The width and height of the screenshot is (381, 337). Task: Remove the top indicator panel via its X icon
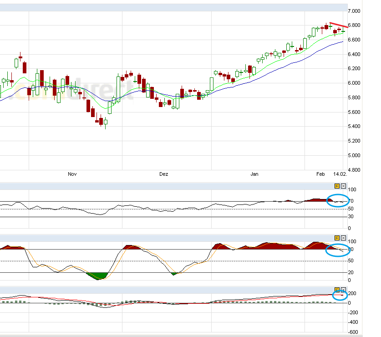click(343, 186)
